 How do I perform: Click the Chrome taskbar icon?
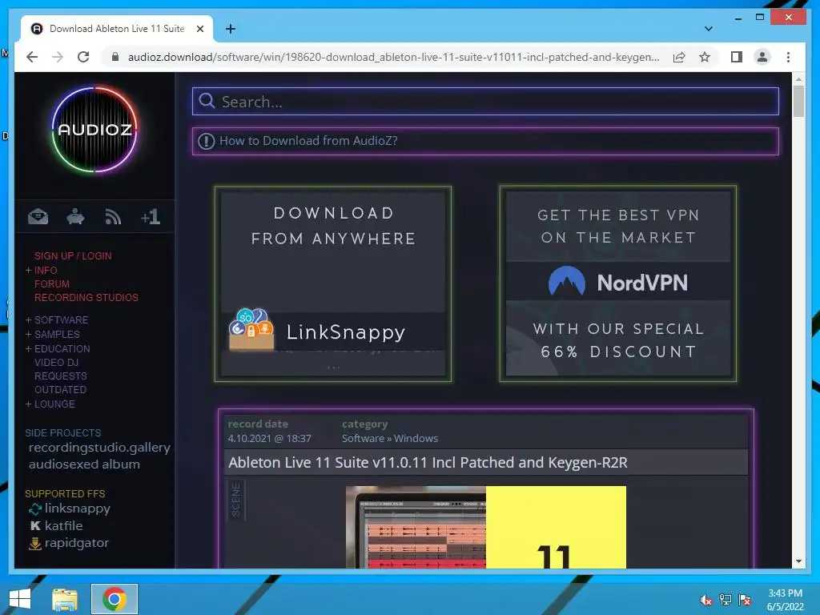click(x=115, y=599)
